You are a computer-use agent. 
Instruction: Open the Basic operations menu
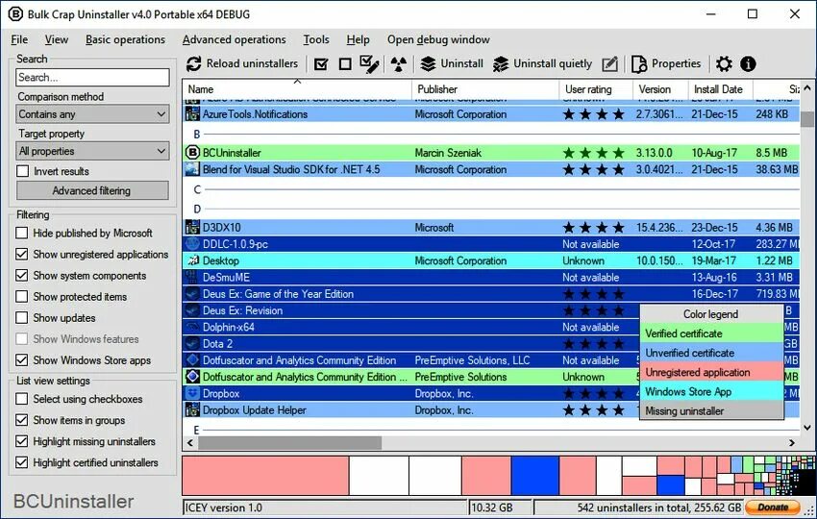pyautogui.click(x=125, y=39)
